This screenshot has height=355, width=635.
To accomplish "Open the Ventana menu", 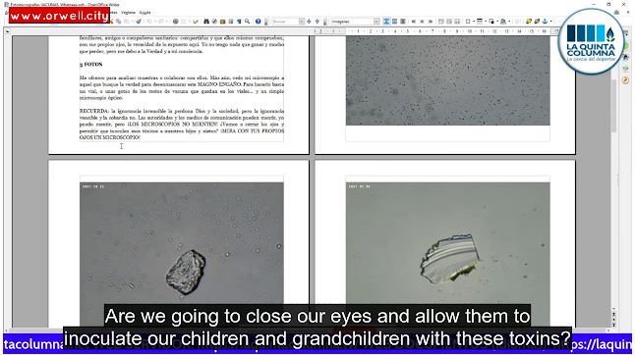I will click(128, 13).
